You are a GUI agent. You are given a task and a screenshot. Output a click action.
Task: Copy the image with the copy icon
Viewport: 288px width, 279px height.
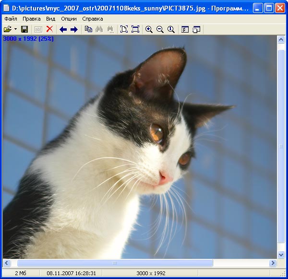click(x=88, y=29)
